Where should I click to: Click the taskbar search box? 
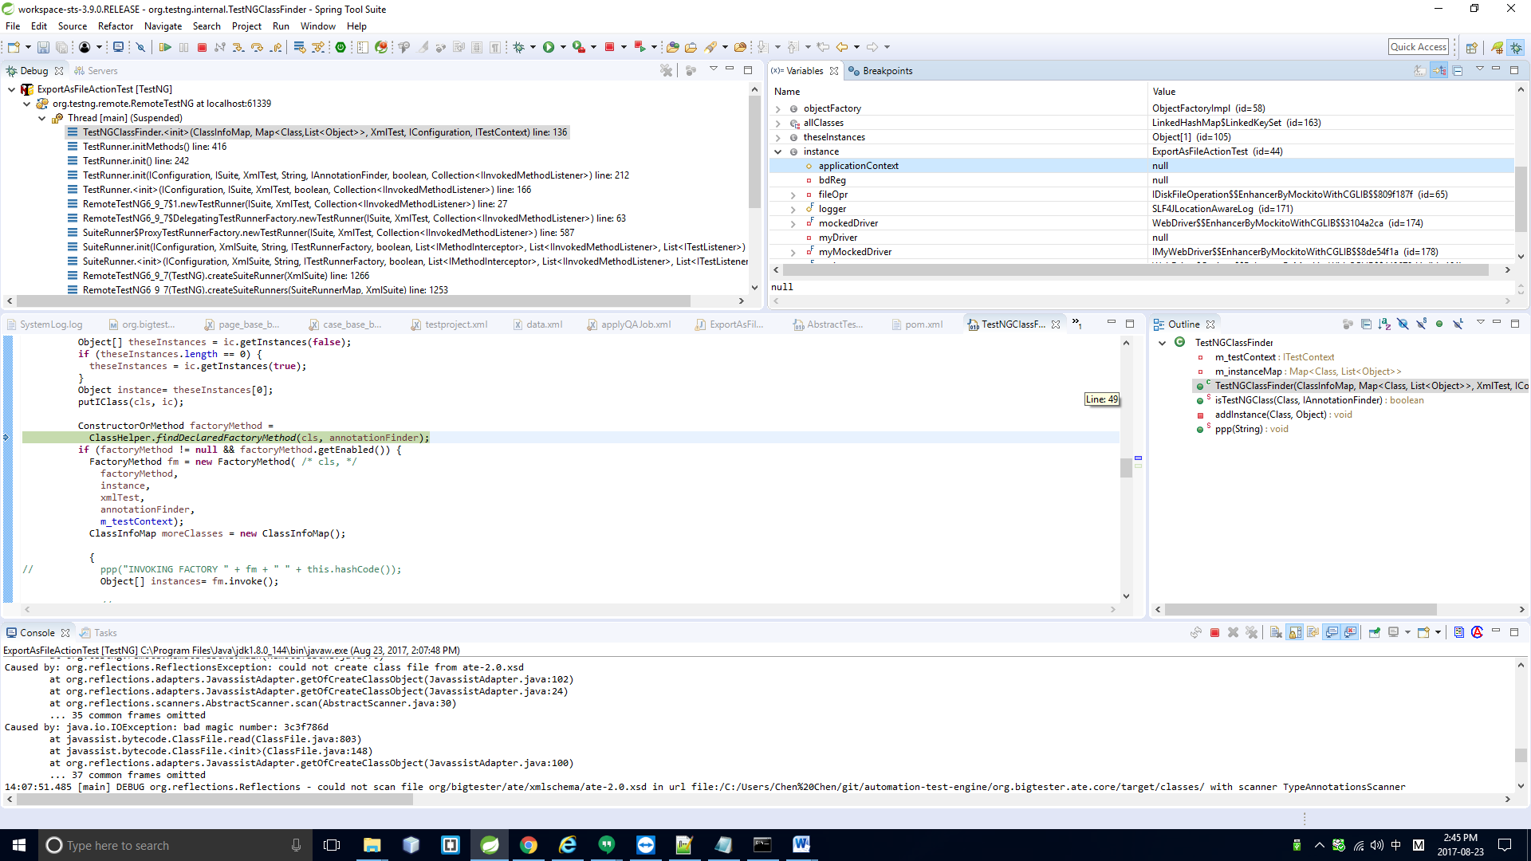point(175,845)
